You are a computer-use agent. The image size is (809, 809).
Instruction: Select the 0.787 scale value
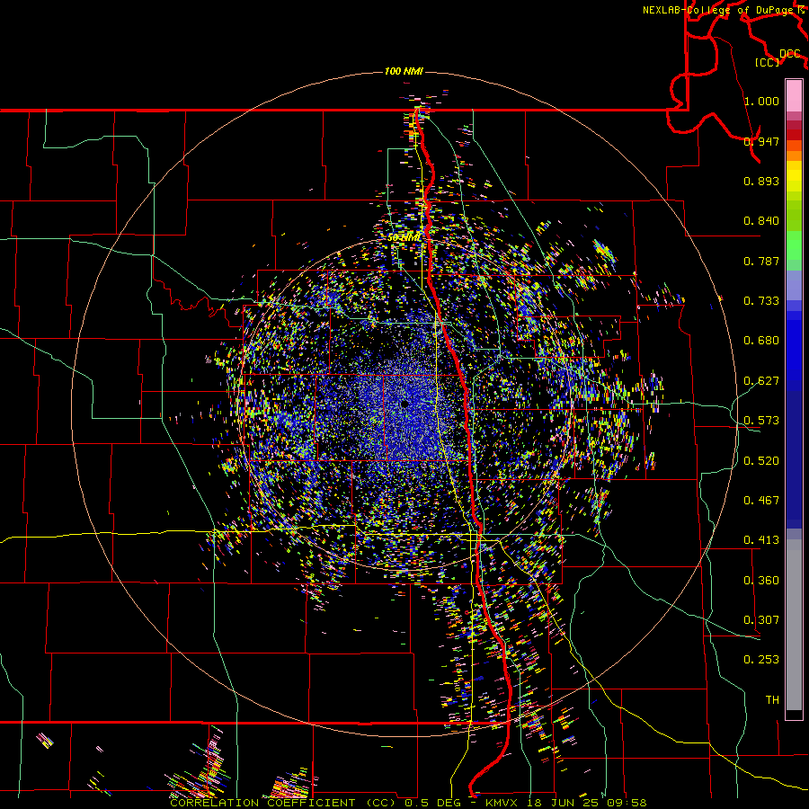point(761,261)
